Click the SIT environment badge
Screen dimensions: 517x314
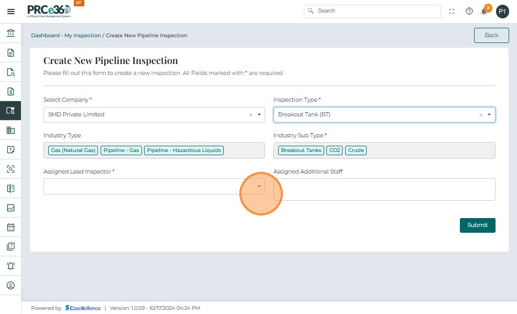pyautogui.click(x=79, y=3)
